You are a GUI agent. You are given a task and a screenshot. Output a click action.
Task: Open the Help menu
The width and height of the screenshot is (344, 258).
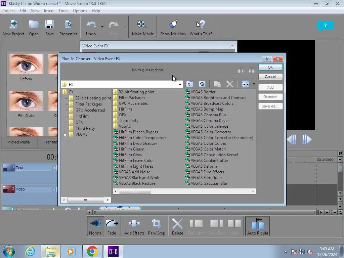[96, 11]
